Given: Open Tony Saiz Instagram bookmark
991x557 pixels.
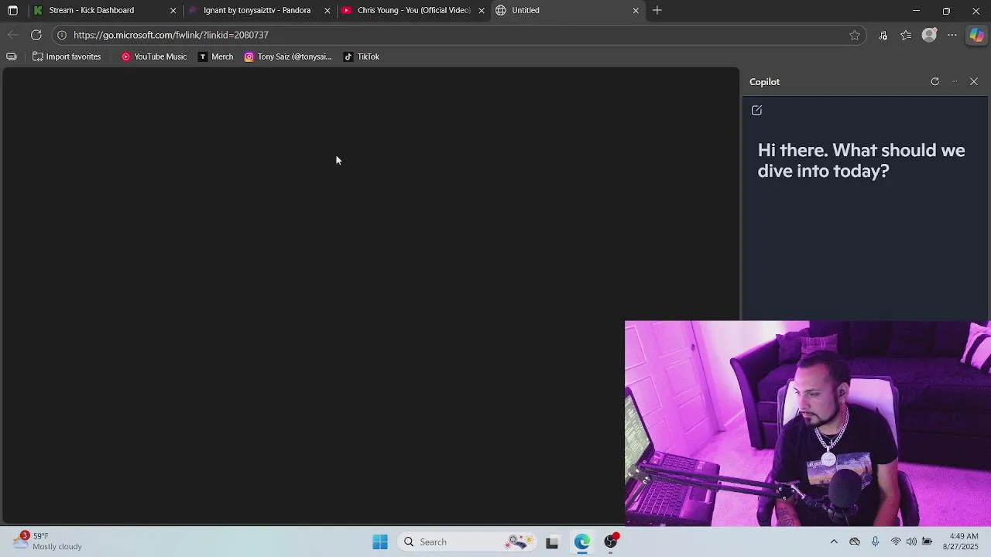Looking at the screenshot, I should click(288, 56).
